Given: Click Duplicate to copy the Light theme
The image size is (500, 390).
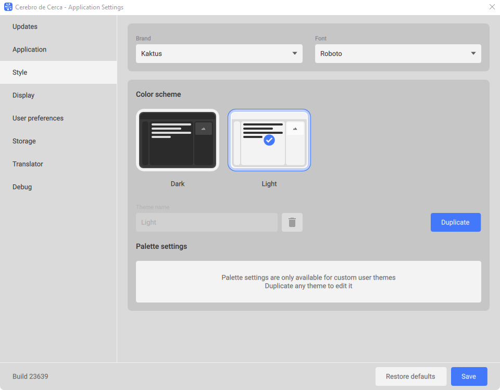Looking at the screenshot, I should coord(455,222).
